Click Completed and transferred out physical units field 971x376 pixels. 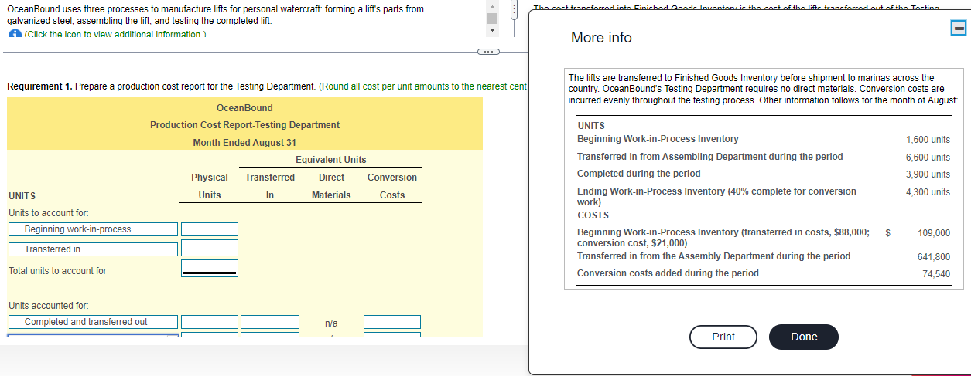click(x=210, y=322)
